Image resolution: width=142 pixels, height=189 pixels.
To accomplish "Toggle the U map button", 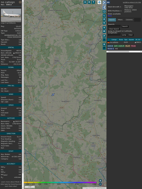I will (x=85, y=2).
